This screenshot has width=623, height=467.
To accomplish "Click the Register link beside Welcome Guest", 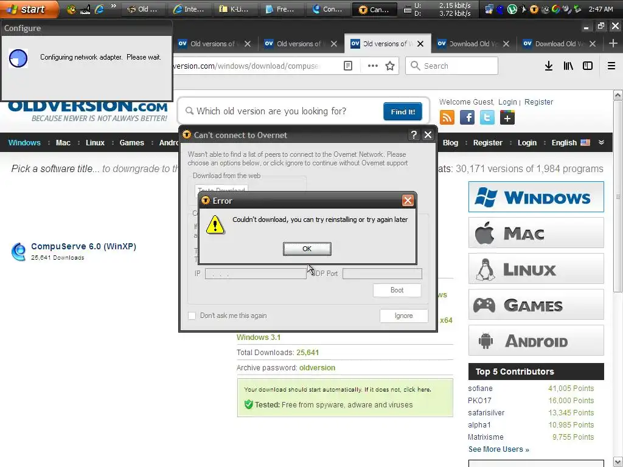I will pos(538,102).
